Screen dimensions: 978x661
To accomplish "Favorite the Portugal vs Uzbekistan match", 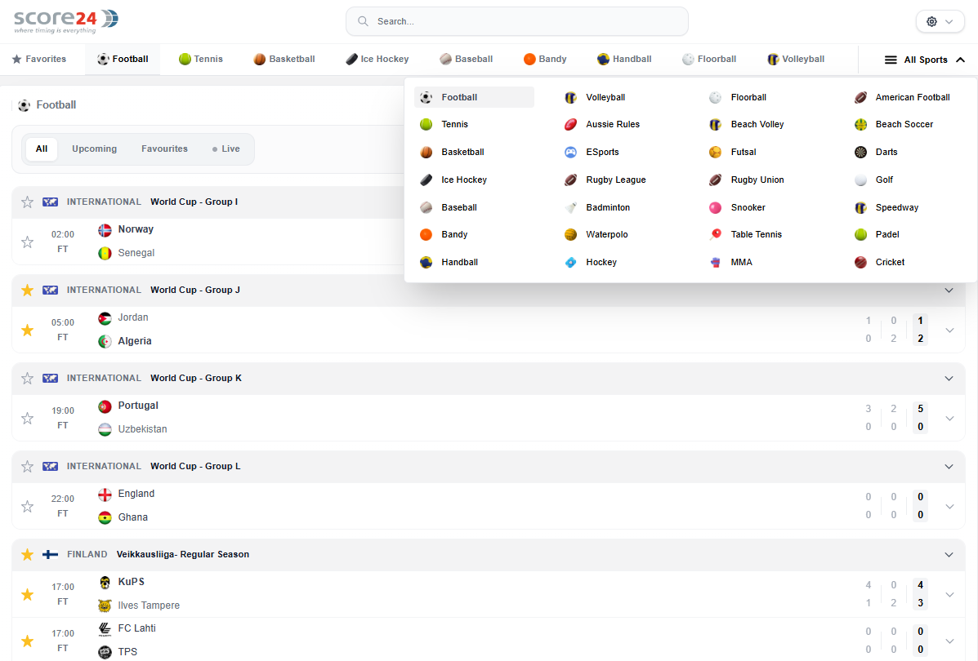I will (x=28, y=418).
